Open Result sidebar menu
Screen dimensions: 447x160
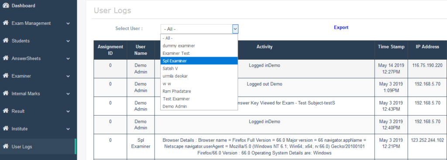38,111
